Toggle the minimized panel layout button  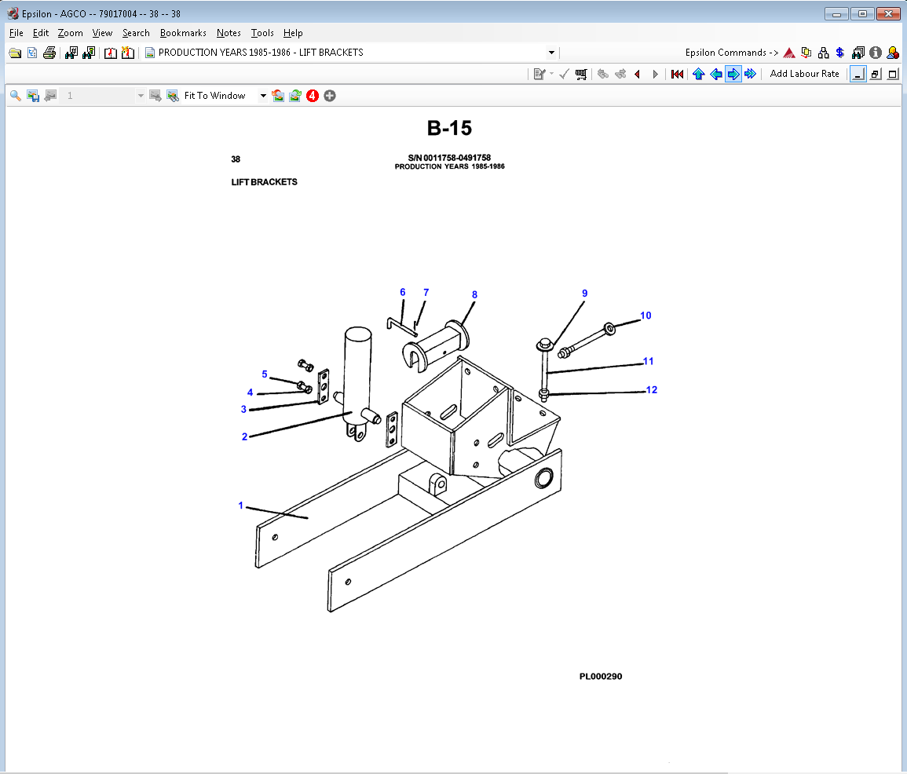coord(858,74)
